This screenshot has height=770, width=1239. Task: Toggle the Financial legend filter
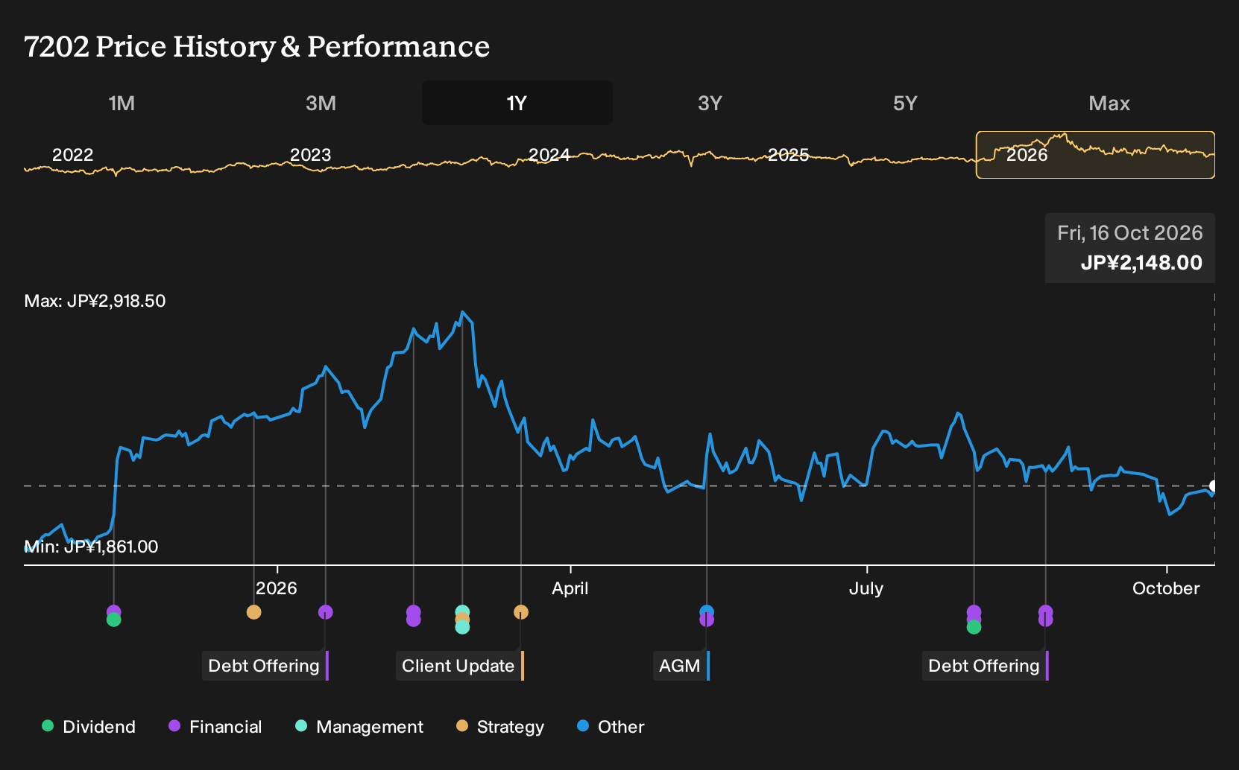pyautogui.click(x=215, y=727)
